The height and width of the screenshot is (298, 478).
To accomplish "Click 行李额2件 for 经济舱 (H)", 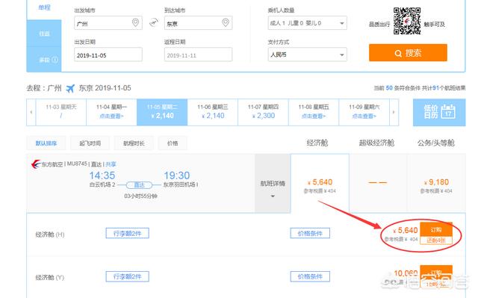I will point(128,234).
